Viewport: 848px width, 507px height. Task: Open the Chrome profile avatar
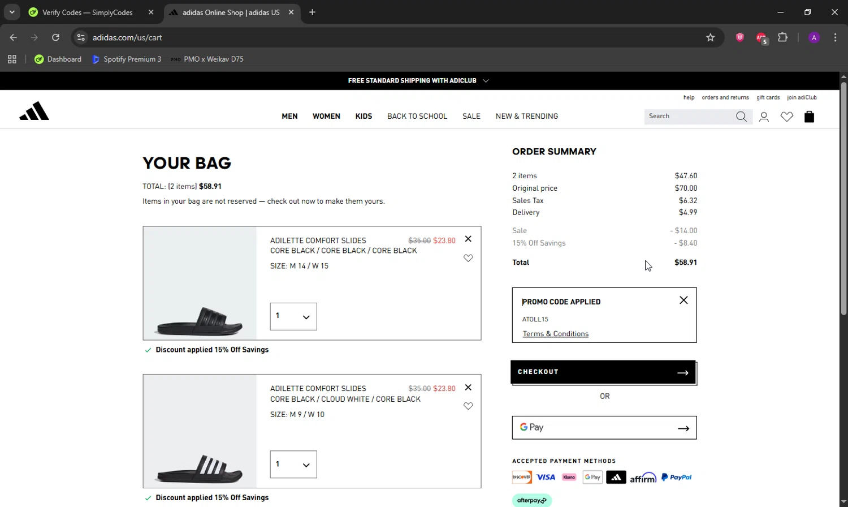click(x=814, y=37)
